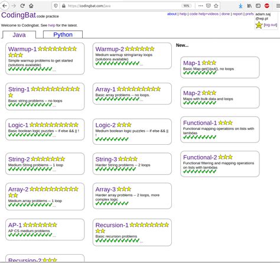This screenshot has width=280, height=263.
Task: Click 'Basic string problems -- no loops' text
Action: 35,100
